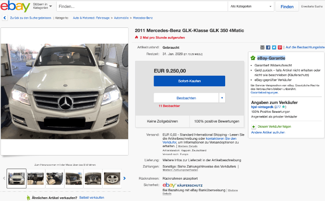Click the sell-similar price tag icon
This screenshot has width=325, height=201.
(29, 198)
